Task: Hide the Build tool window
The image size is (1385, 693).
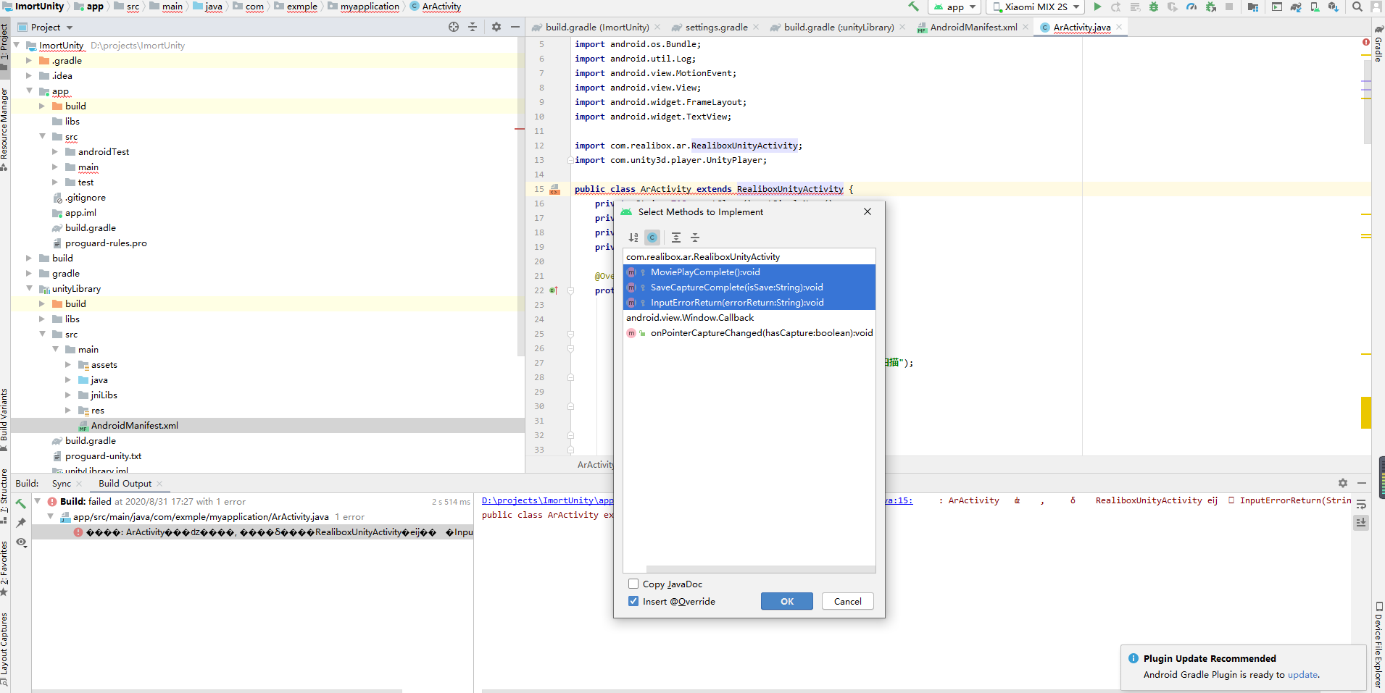Action: [x=1362, y=483]
